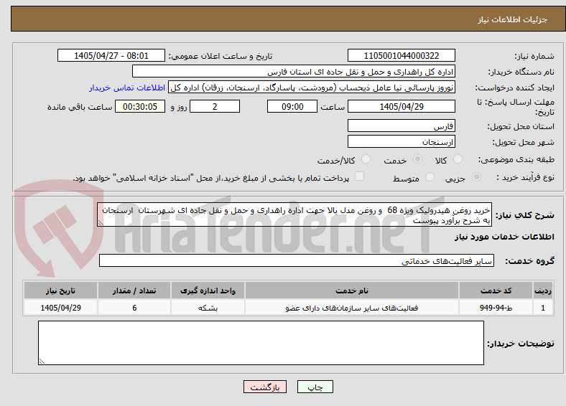Viewport: 566px width, 406px height.
Task: Click the تاریخ نیاز column header
Action: coord(60,291)
